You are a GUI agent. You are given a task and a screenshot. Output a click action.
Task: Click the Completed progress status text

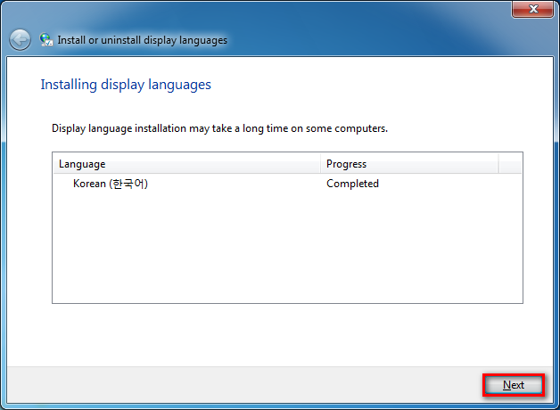(x=352, y=184)
